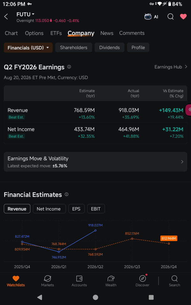This screenshot has width=191, height=305.
Task: Select the EPS estimate filter
Action: tap(76, 209)
